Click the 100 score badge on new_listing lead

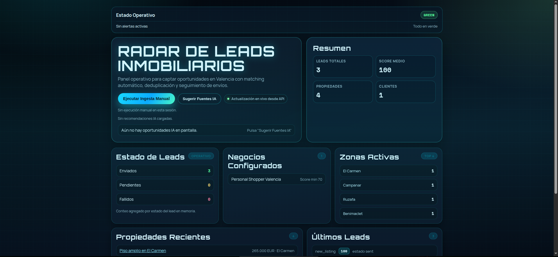click(344, 251)
